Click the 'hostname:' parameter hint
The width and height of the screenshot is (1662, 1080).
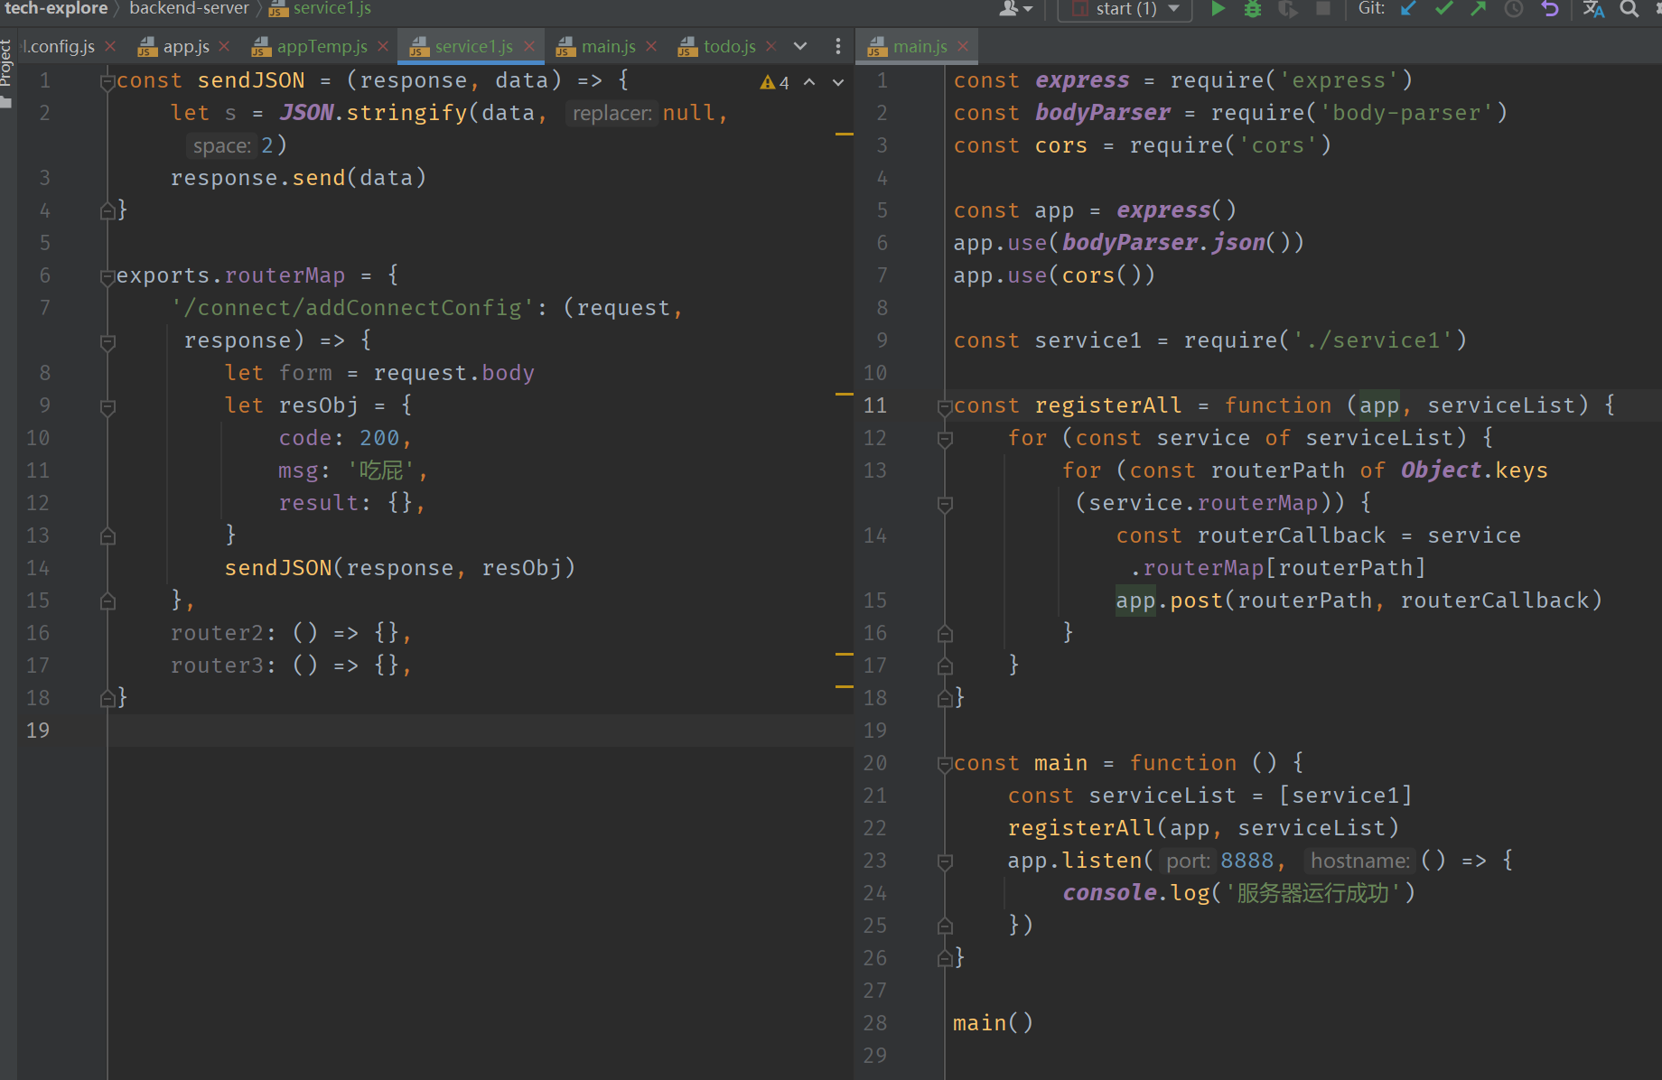[1359, 861]
